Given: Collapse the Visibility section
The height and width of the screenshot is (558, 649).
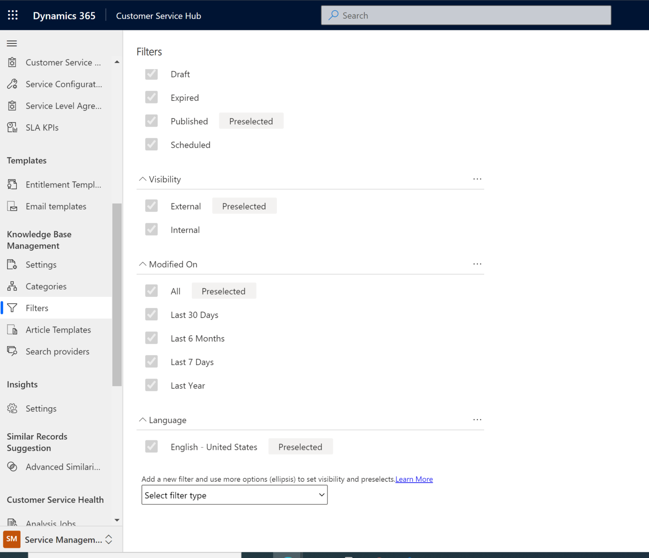Looking at the screenshot, I should click(142, 179).
